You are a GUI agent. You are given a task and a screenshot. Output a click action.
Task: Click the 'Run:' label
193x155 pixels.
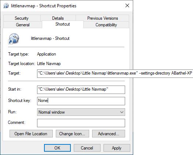12,112
